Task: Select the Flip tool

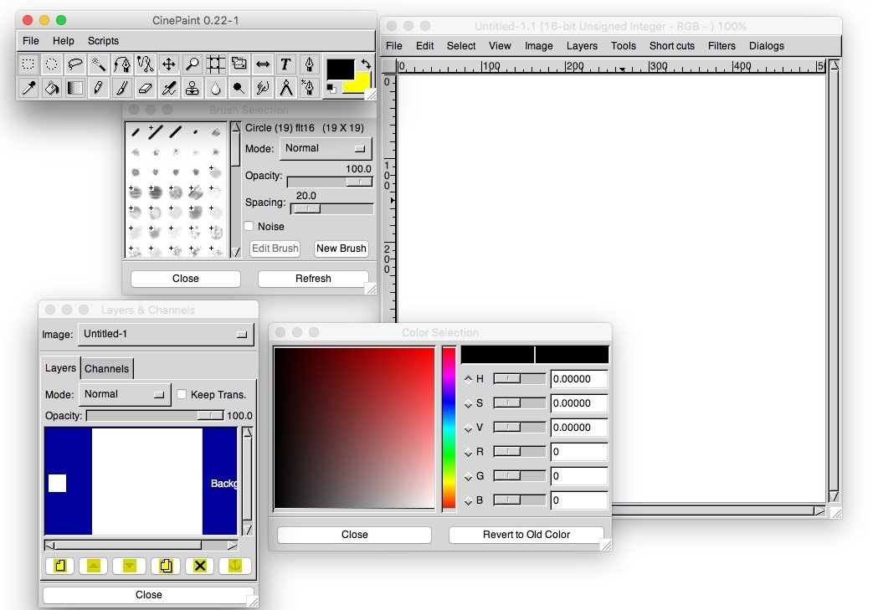Action: [x=263, y=64]
